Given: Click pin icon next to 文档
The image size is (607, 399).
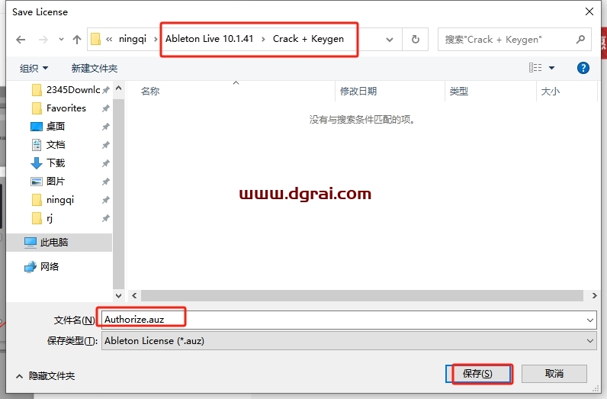Looking at the screenshot, I should pyautogui.click(x=106, y=145).
